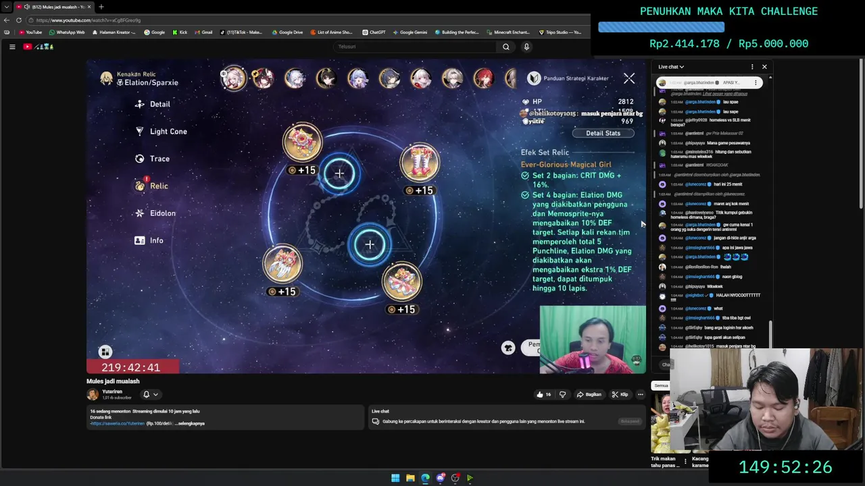Screen dimensions: 865x486
Task: Open a new browser tab with plus
Action: (101, 7)
